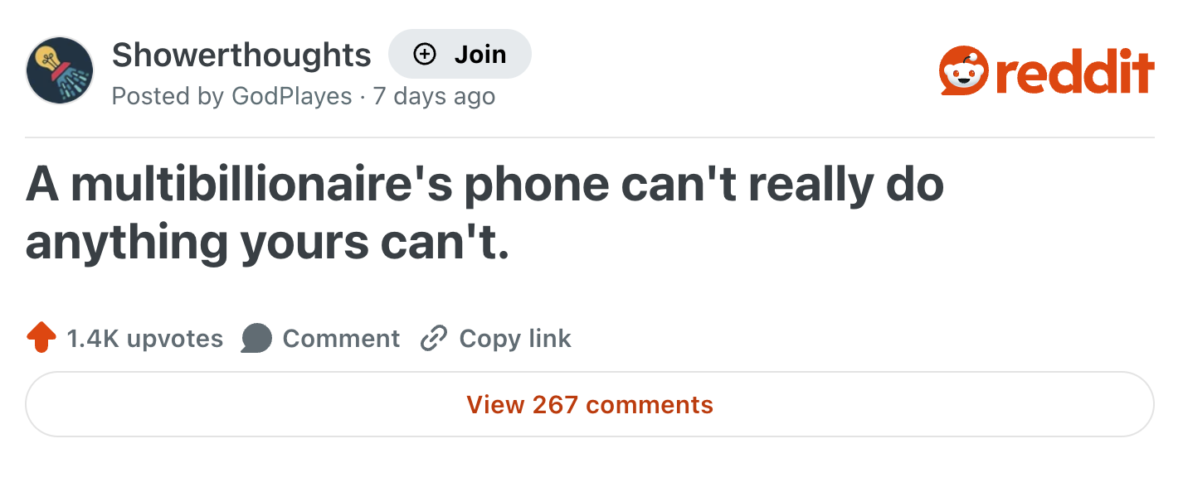Image resolution: width=1183 pixels, height=482 pixels.
Task: Click the Comment label to reply
Action: (x=342, y=338)
